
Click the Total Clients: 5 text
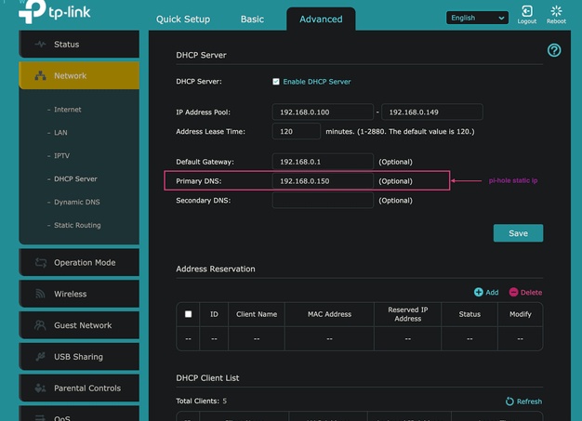201,401
